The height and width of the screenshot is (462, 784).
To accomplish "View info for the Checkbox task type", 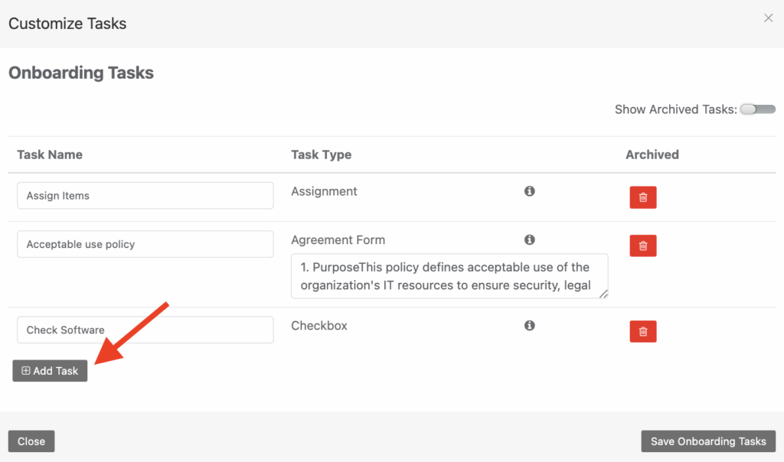I will tap(529, 325).
